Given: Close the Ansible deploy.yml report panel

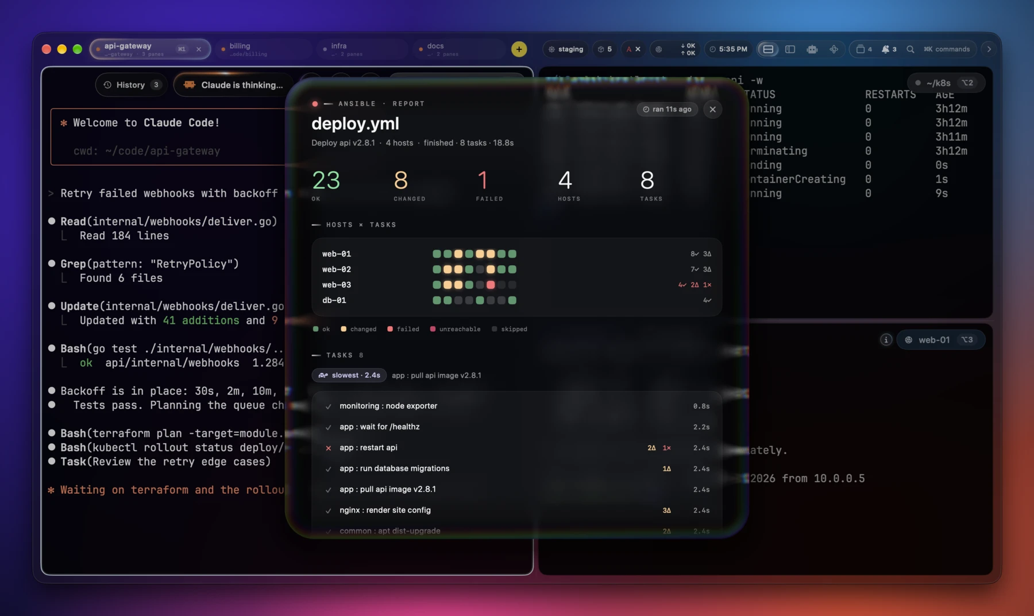Looking at the screenshot, I should [x=712, y=109].
